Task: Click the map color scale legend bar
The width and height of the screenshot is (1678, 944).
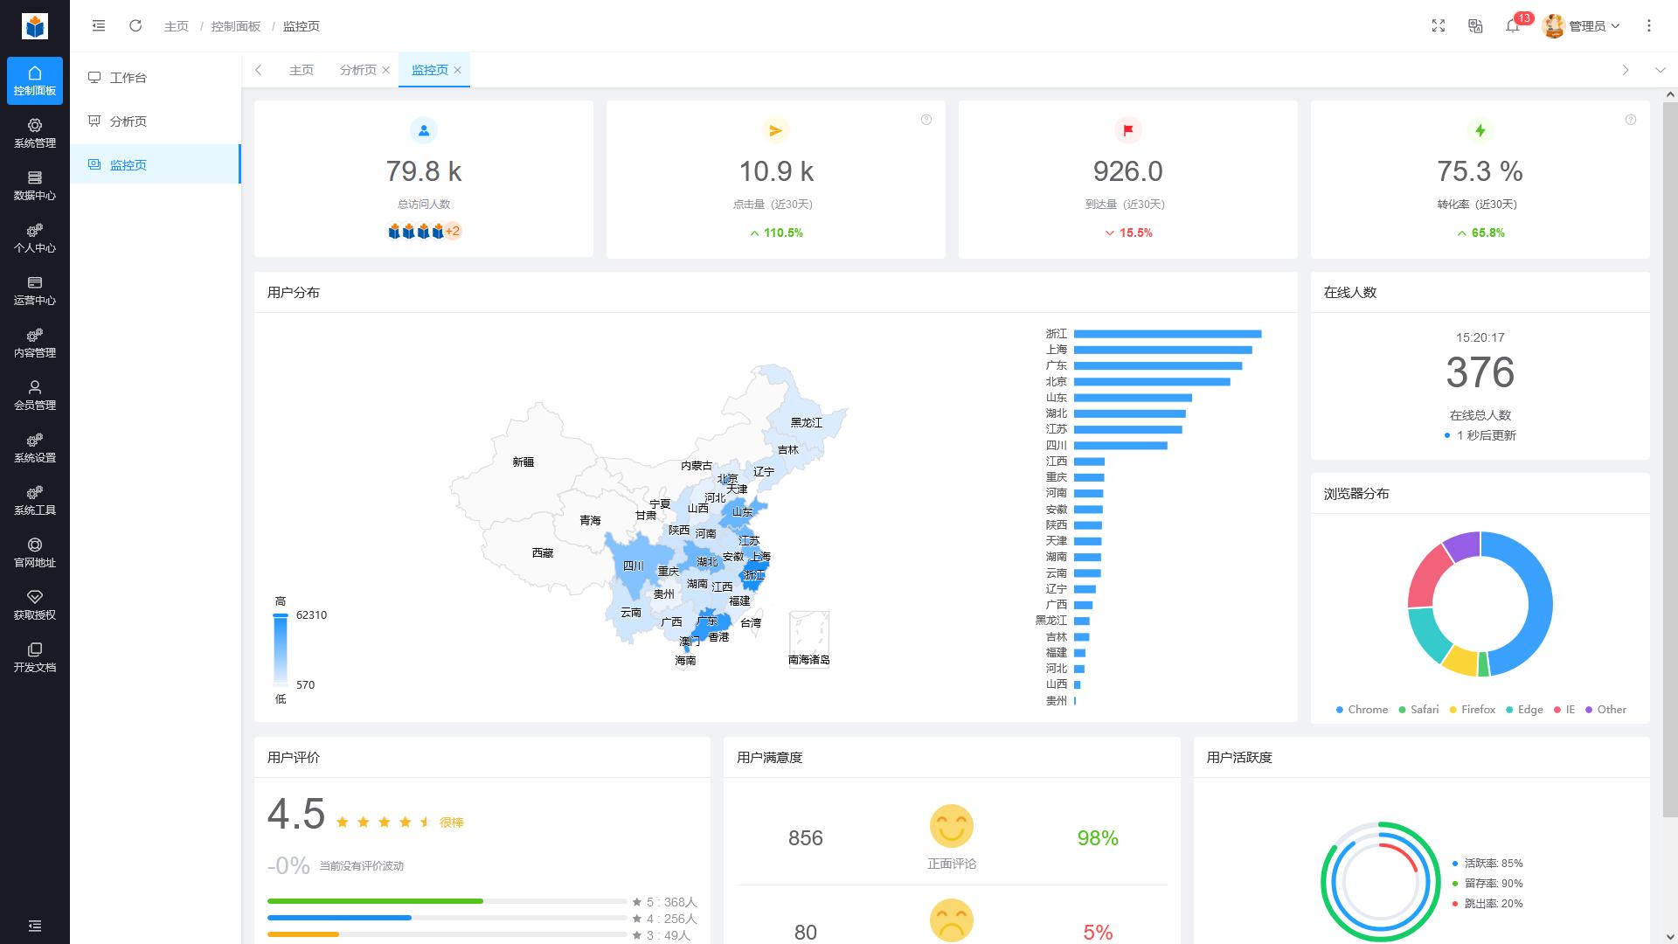Action: [280, 647]
